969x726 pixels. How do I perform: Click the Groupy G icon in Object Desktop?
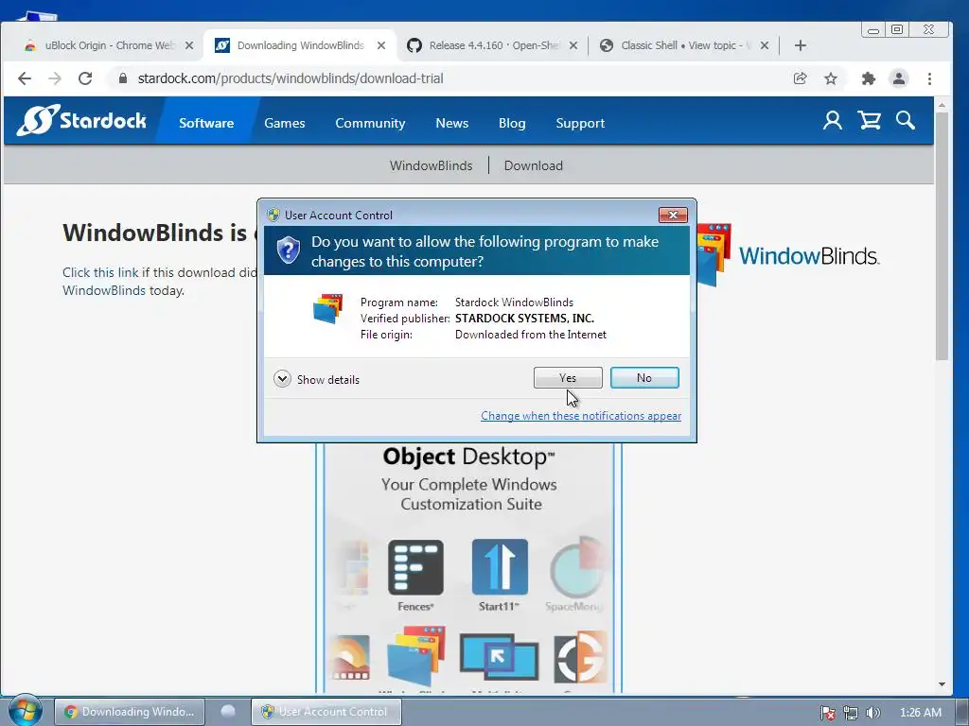(580, 657)
